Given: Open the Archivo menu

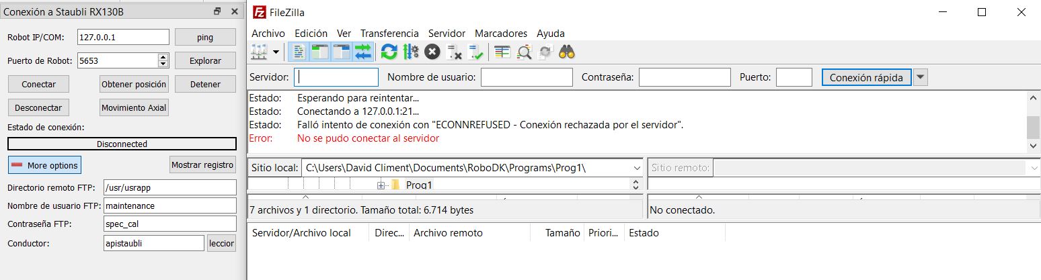Looking at the screenshot, I should [x=268, y=33].
